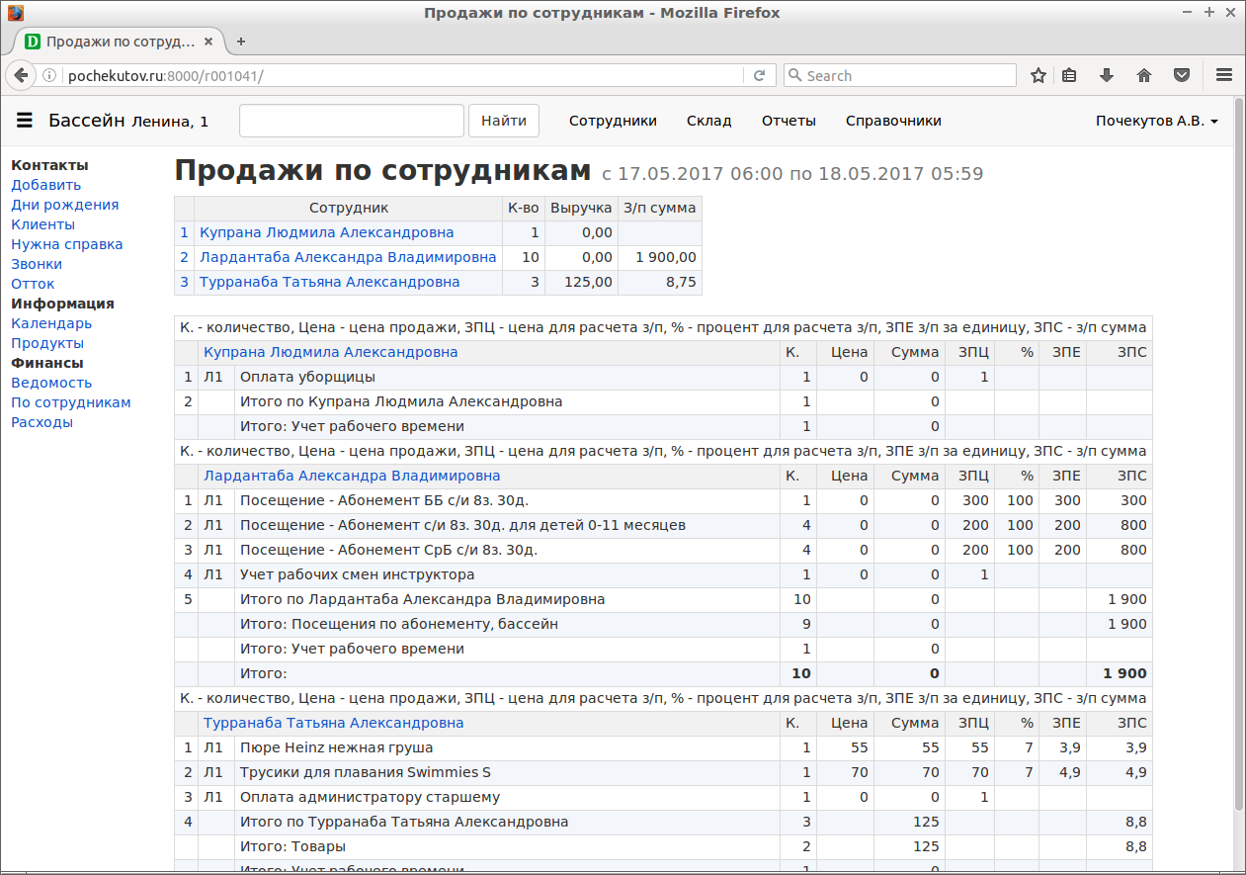The height and width of the screenshot is (875, 1246).
Task: Open the Отток sidebar link
Action: click(x=33, y=284)
